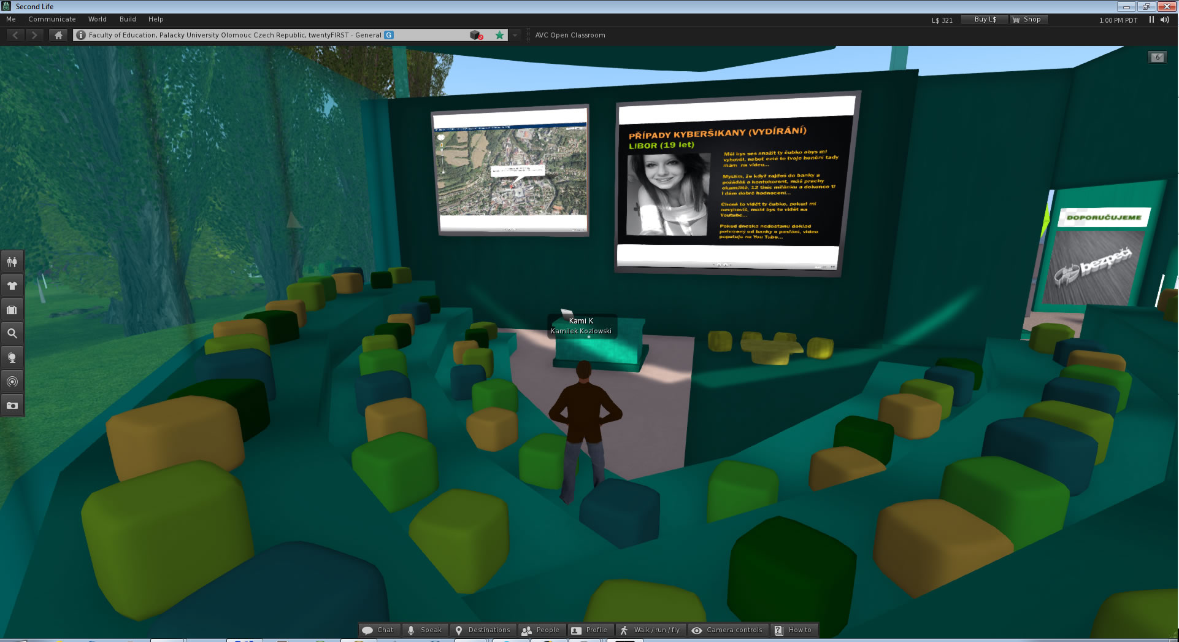Open the Chat toolbar button
Viewport: 1179px width, 642px height.
(379, 630)
